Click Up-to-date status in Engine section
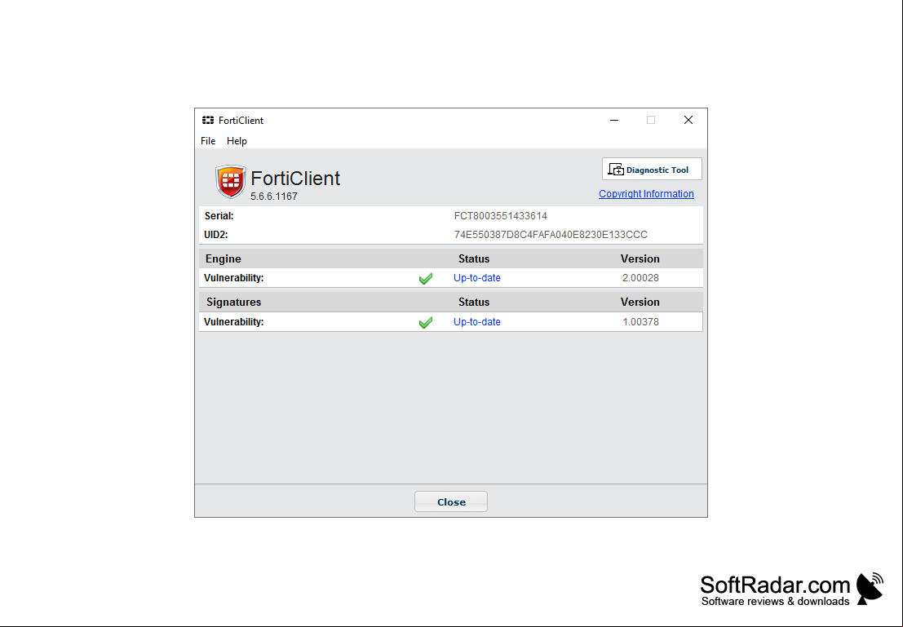903x627 pixels. pos(477,278)
